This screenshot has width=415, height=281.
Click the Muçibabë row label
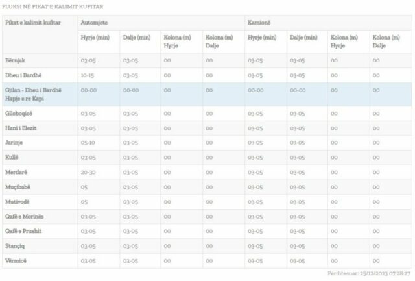click(x=18, y=187)
